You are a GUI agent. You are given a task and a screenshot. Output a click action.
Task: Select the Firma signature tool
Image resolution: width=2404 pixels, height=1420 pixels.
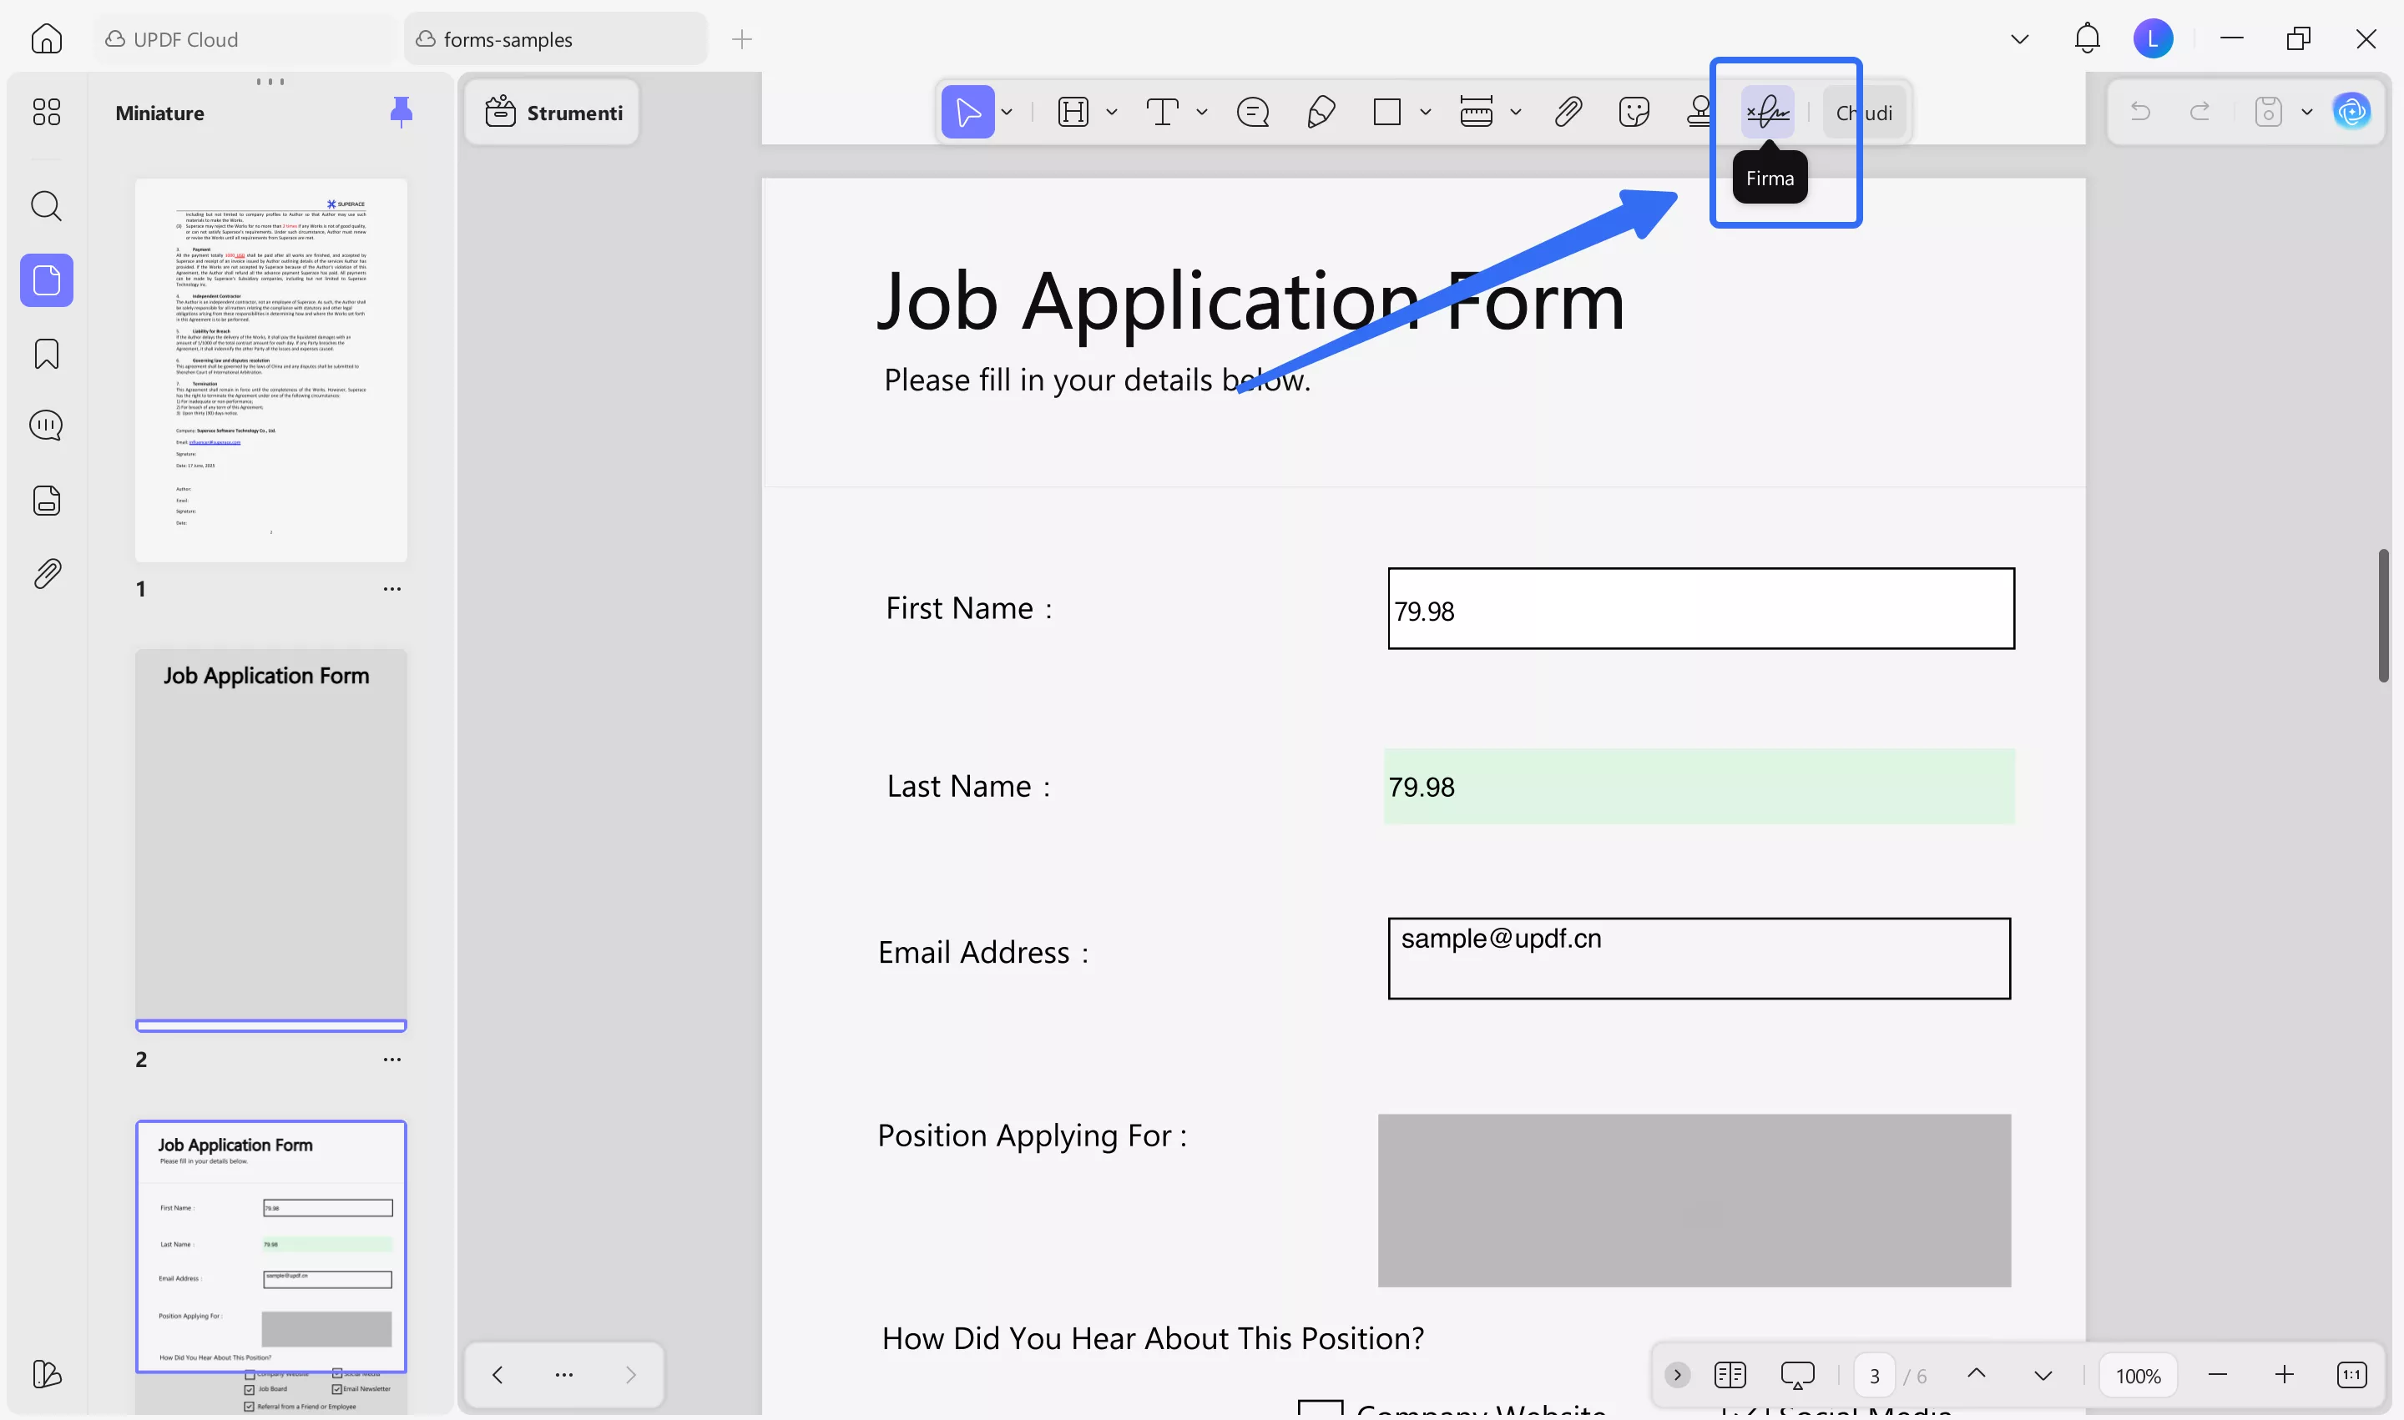pos(1766,112)
